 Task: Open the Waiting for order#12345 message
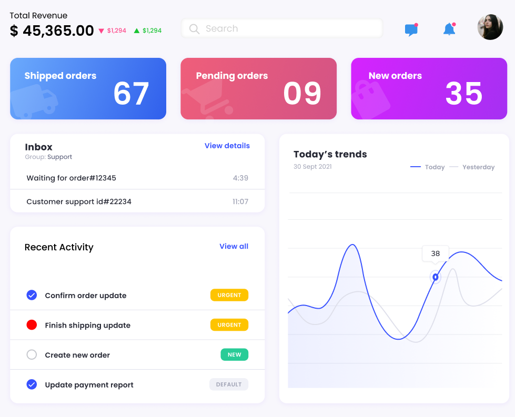[71, 178]
